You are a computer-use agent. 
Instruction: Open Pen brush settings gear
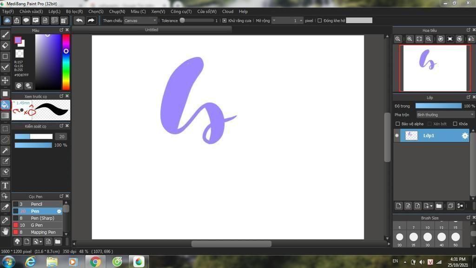click(59, 211)
